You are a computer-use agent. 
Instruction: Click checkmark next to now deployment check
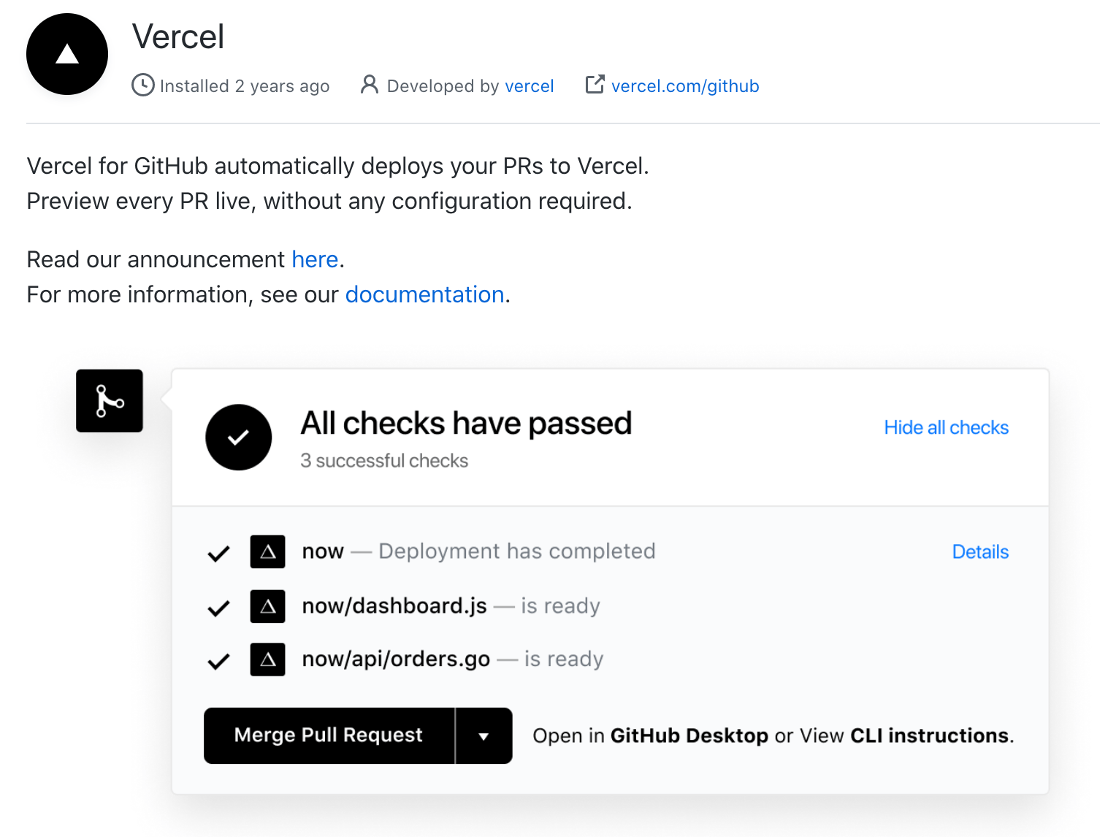point(218,554)
